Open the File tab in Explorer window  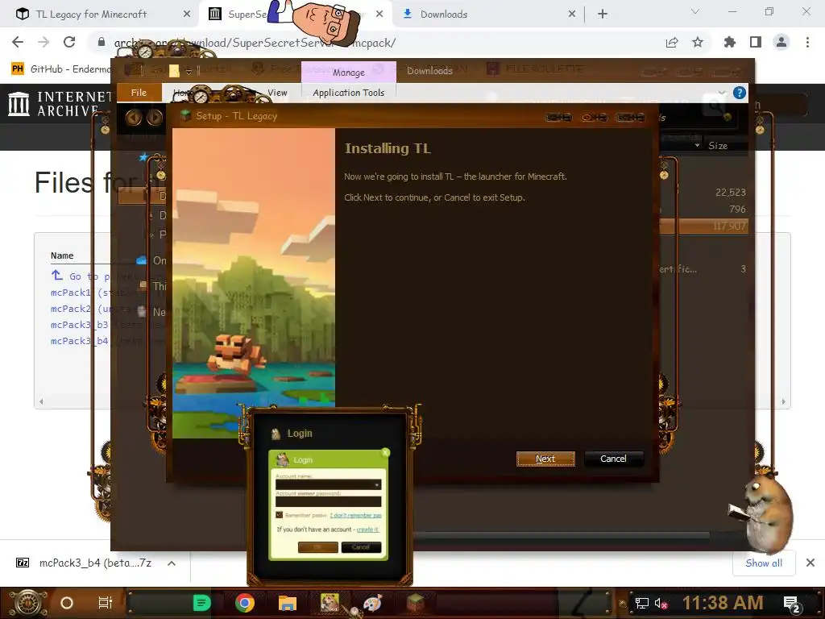pyautogui.click(x=139, y=93)
